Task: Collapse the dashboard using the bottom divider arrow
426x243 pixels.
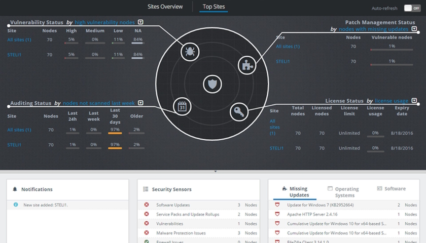Action: (x=216, y=172)
